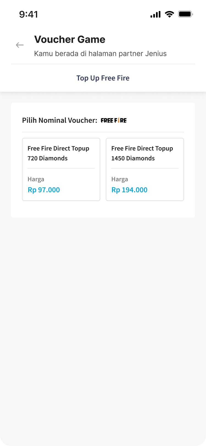Tap the Rp 97.000 price

pyautogui.click(x=44, y=190)
